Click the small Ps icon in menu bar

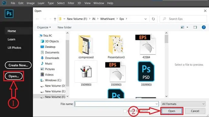pos(4,3)
